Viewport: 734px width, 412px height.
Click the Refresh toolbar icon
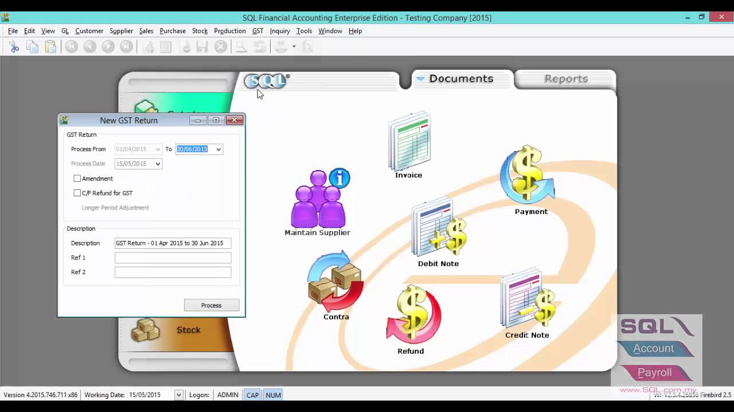(x=260, y=47)
